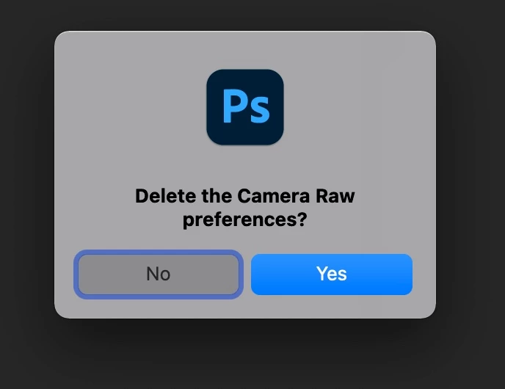The width and height of the screenshot is (505, 389).
Task: Decline deleting Camera Raw preferences with No
Action: point(159,274)
